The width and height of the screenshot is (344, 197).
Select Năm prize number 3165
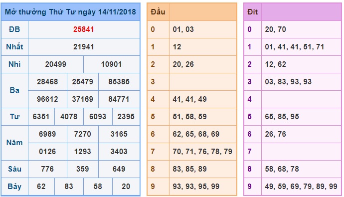[x=119, y=134]
